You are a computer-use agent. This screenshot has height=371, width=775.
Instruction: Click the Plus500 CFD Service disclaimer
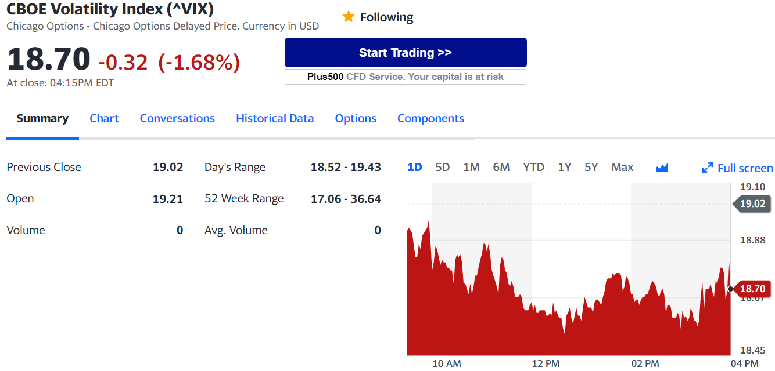tap(406, 77)
